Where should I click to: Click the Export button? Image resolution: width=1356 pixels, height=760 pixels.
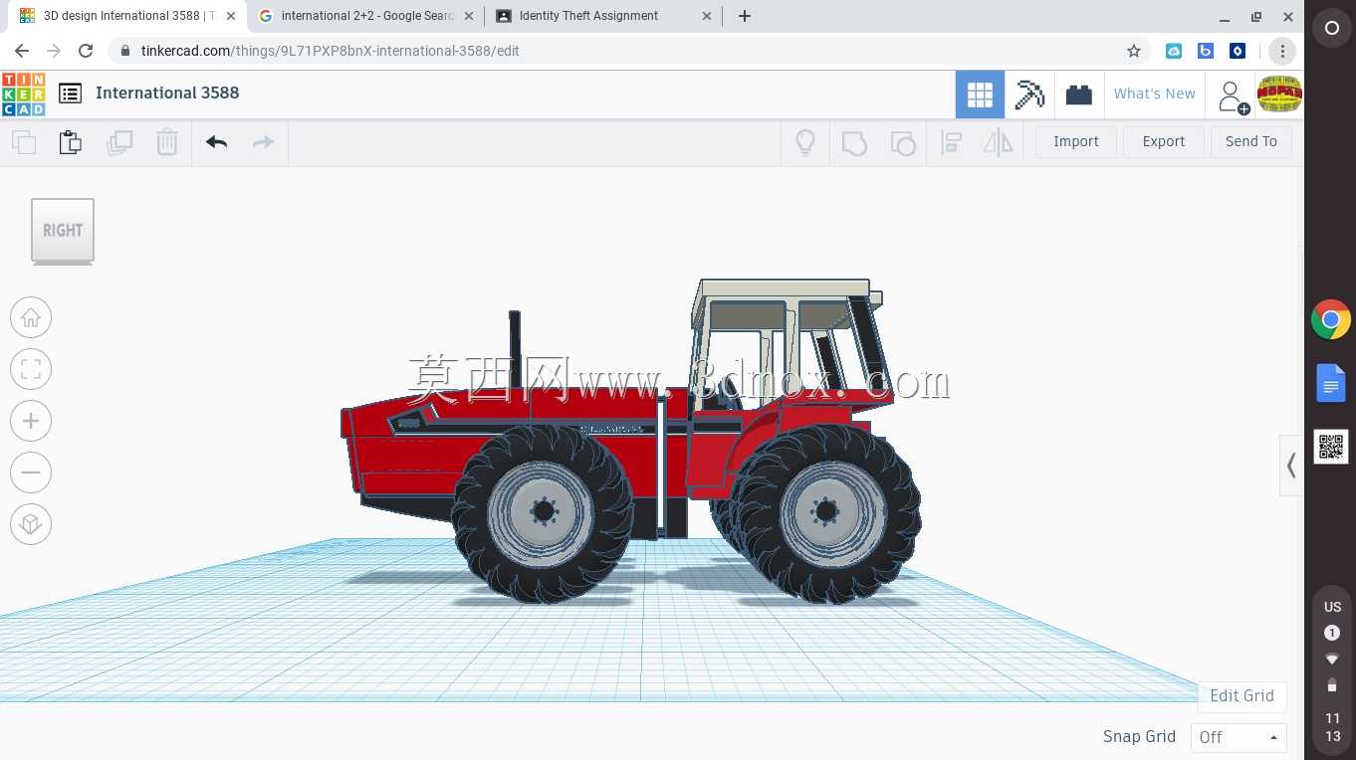pyautogui.click(x=1164, y=142)
